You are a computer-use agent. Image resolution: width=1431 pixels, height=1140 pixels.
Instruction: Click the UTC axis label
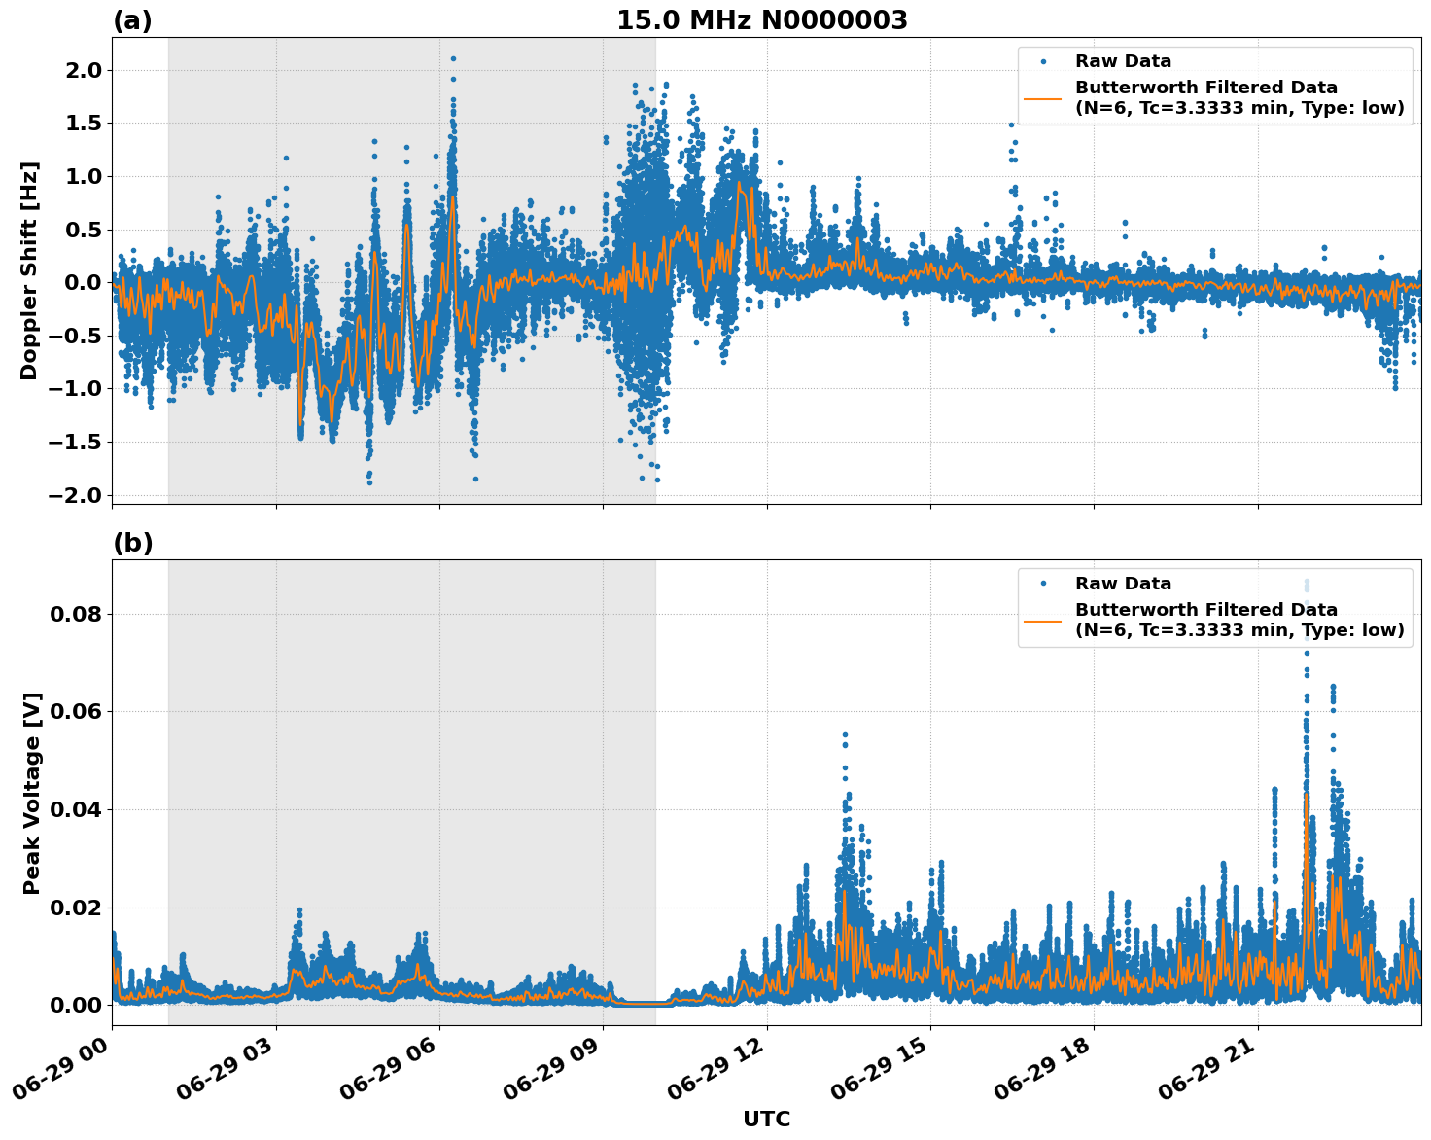tap(765, 1117)
